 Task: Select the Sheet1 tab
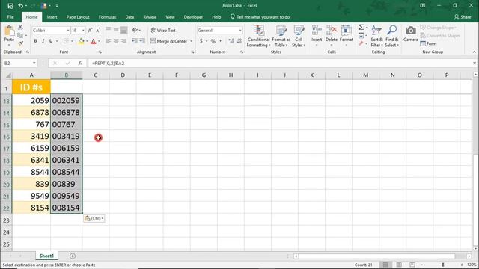tap(46, 256)
